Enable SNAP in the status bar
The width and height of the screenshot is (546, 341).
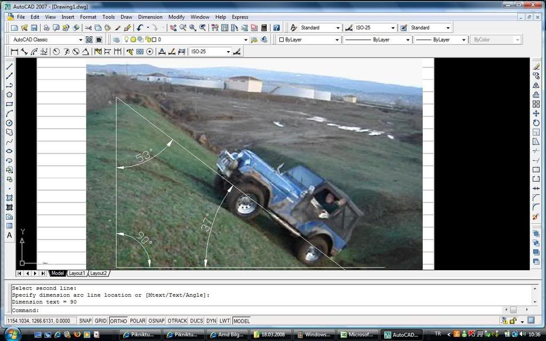pos(85,321)
